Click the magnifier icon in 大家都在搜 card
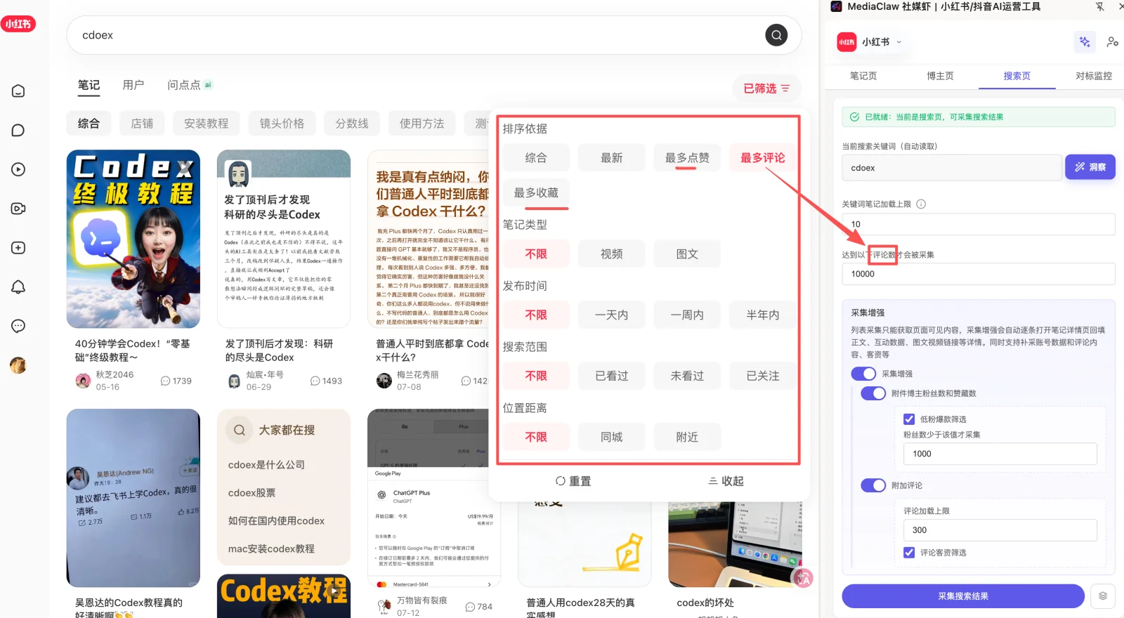The image size is (1124, 618). 240,430
